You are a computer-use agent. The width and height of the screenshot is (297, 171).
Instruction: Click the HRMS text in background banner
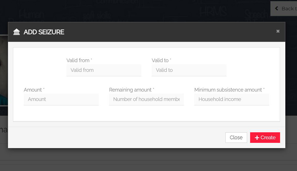pos(213,12)
